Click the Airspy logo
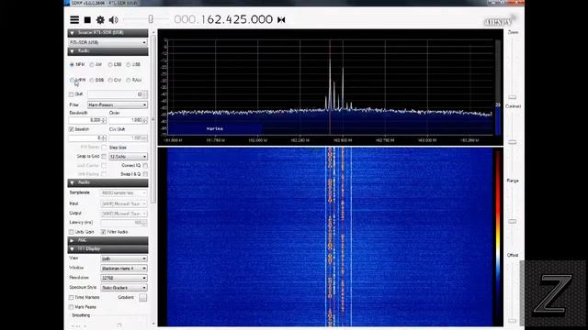This screenshot has width=588, height=330. (x=500, y=21)
